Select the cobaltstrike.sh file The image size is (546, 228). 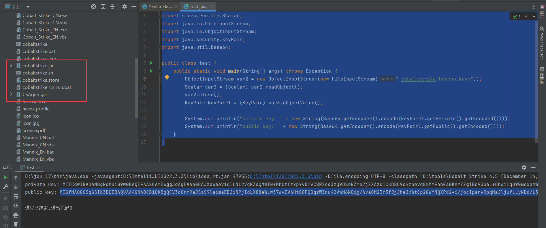point(38,73)
